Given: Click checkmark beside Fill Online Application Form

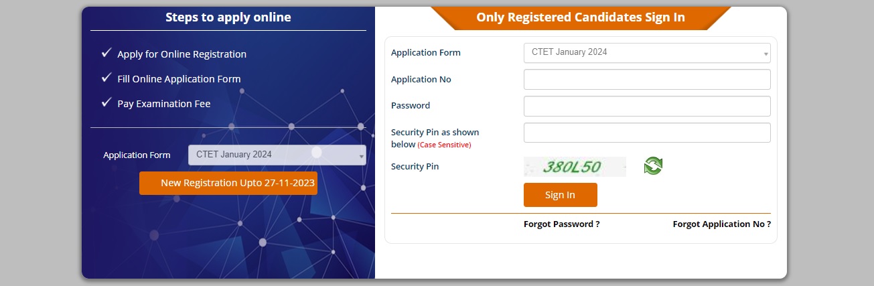Looking at the screenshot, I should pos(106,78).
